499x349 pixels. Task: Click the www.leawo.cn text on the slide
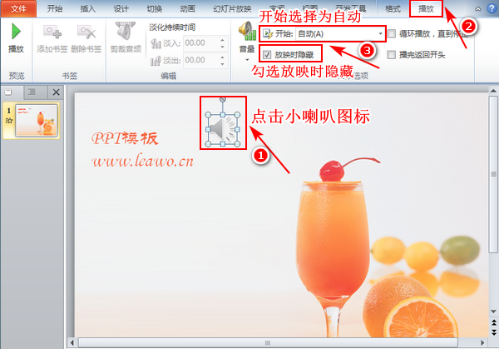coord(142,161)
